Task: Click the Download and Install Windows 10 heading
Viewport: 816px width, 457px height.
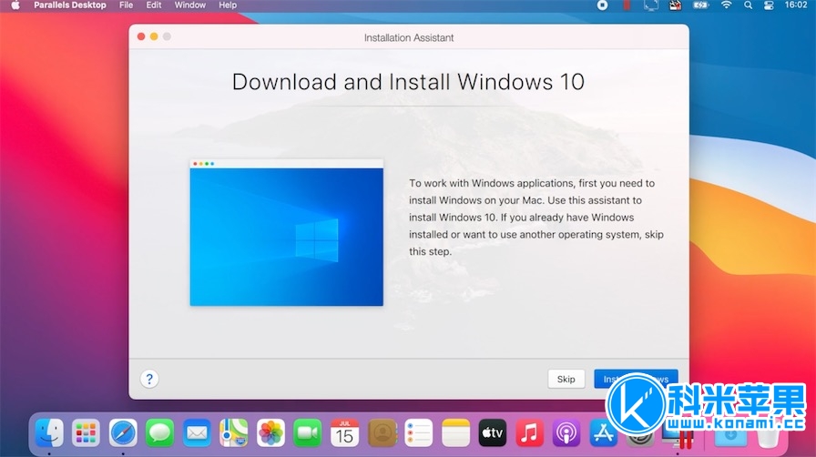Action: (409, 82)
